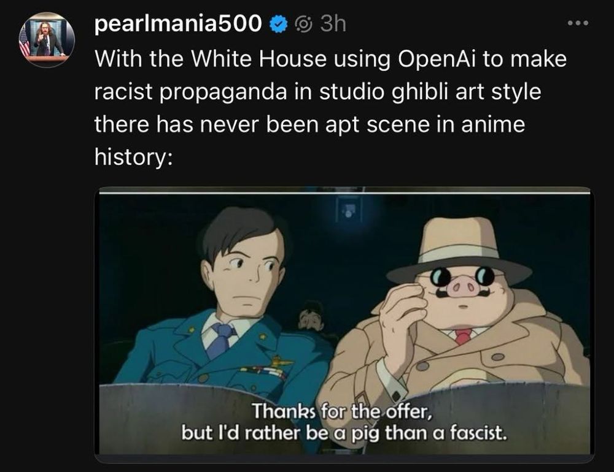Click the blue verified checkmark badge
Screen dimensions: 614x472
[278, 25]
